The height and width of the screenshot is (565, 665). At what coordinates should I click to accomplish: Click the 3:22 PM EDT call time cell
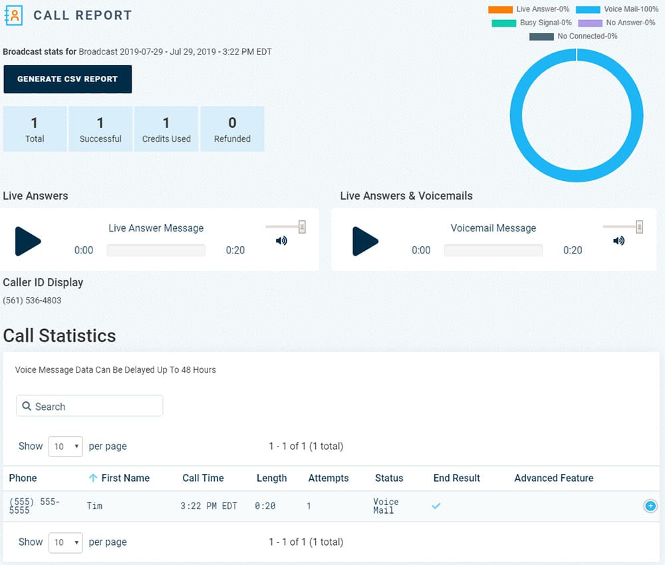point(209,506)
